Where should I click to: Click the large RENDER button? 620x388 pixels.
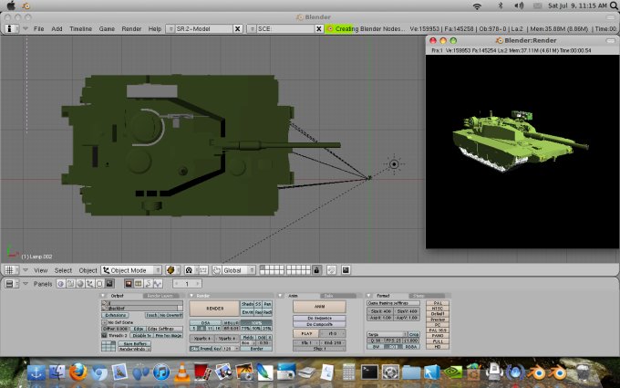[x=214, y=309]
